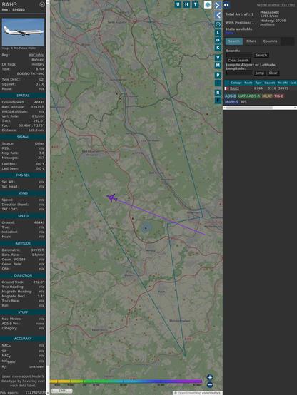The height and width of the screenshot is (395, 297).
Task: Click the crosshair center-map button
Action: 218,24
